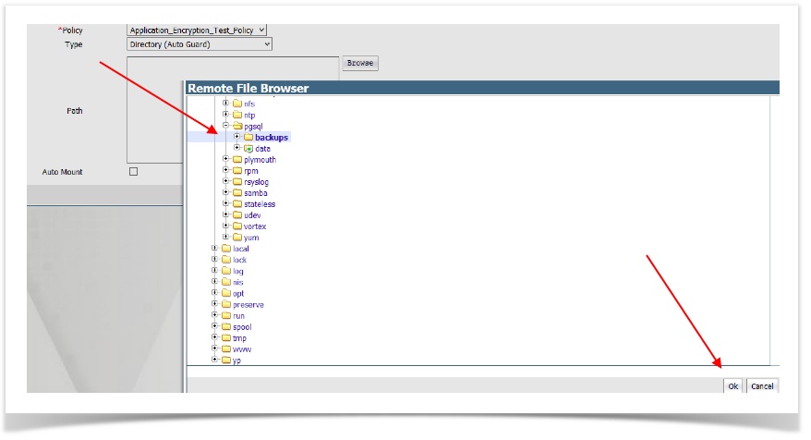Expand the backups tree node
811x440 pixels.
tap(236, 138)
